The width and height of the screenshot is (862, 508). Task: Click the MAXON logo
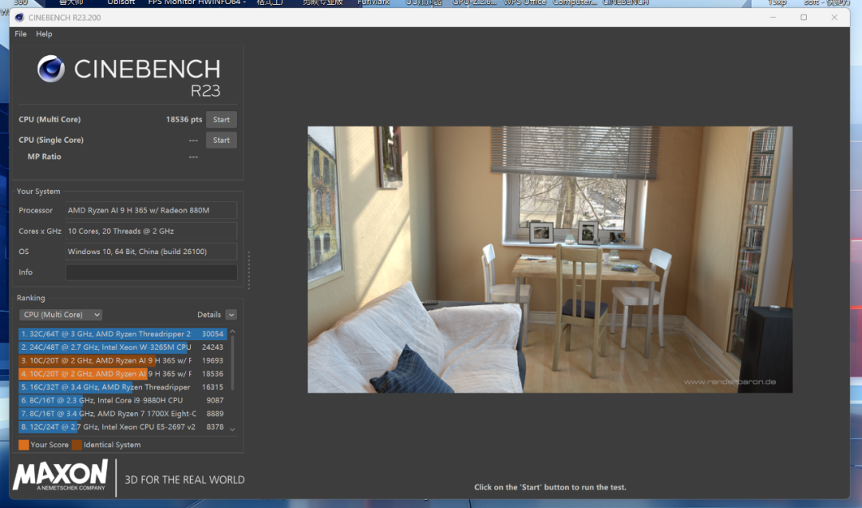(x=61, y=476)
